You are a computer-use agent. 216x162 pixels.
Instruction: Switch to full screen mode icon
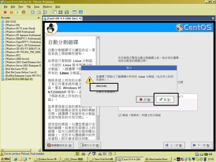[60, 12]
